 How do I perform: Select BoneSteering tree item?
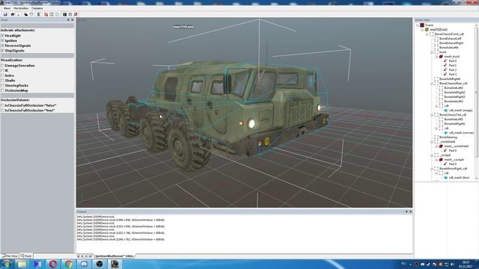click(448, 137)
